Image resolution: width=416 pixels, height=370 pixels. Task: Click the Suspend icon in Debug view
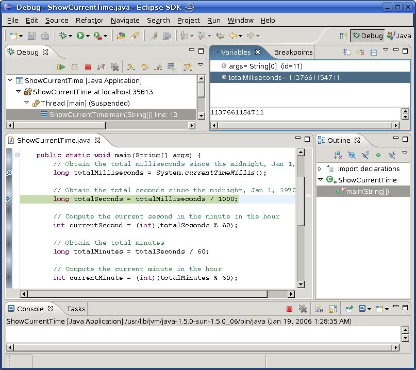[75, 67]
